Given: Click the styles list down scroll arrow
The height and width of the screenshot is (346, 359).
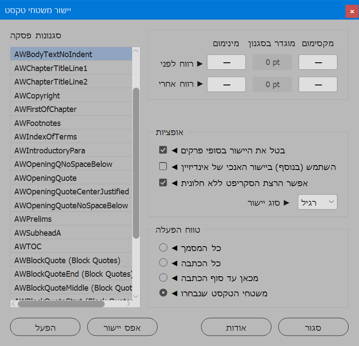Looking at the screenshot, I should (x=136, y=296).
